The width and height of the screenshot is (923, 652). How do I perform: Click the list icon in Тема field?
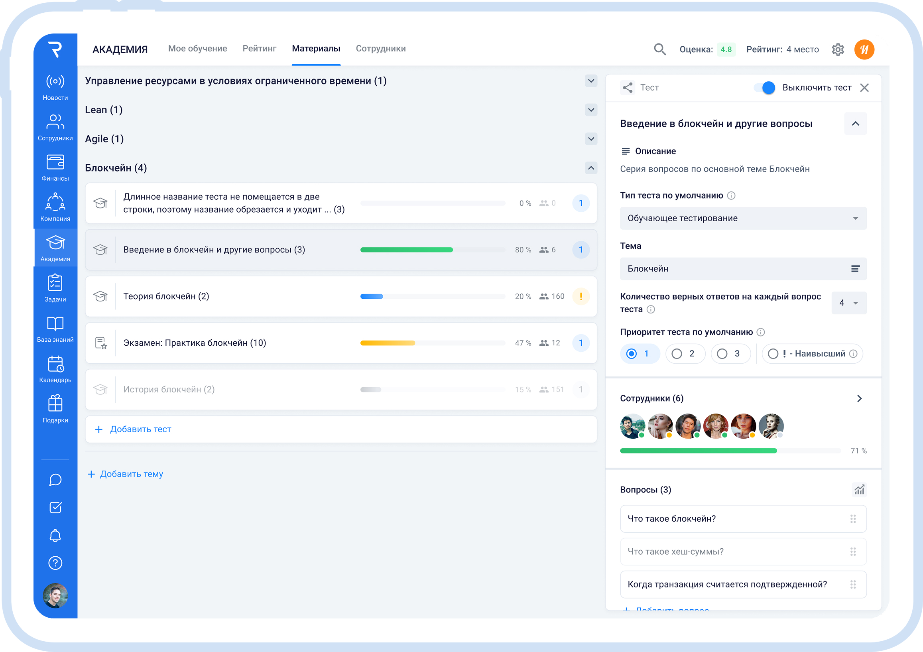click(x=855, y=269)
